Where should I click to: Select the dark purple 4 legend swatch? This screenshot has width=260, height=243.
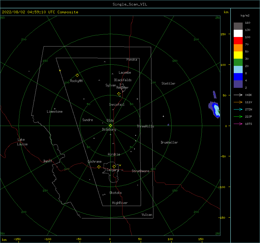coord(238,84)
